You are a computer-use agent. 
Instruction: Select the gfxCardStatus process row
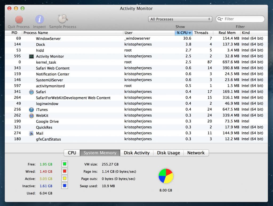(x=136, y=139)
